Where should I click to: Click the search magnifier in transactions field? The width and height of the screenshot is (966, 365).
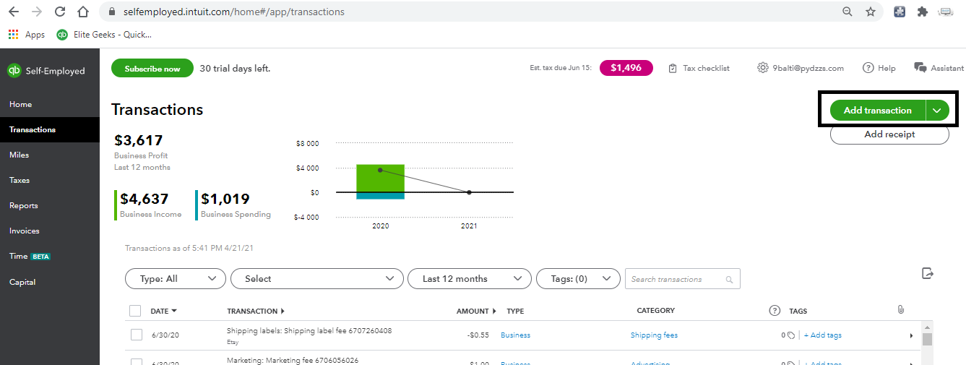[730, 280]
